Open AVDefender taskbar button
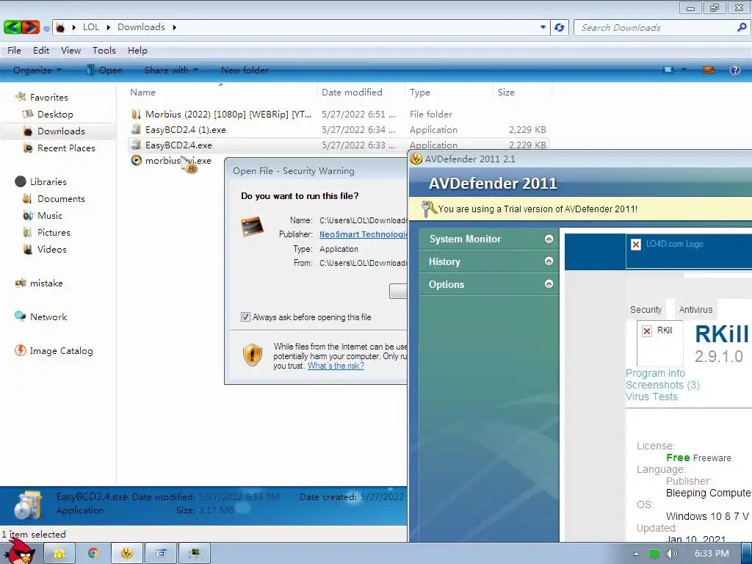The width and height of the screenshot is (752, 564). [x=126, y=554]
